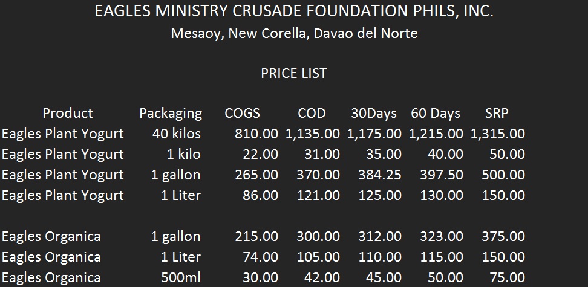Screen dimensions: 588x287
Task: Select the COD column header
Action: click(312, 113)
